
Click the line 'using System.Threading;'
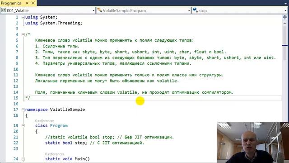tap(54, 23)
